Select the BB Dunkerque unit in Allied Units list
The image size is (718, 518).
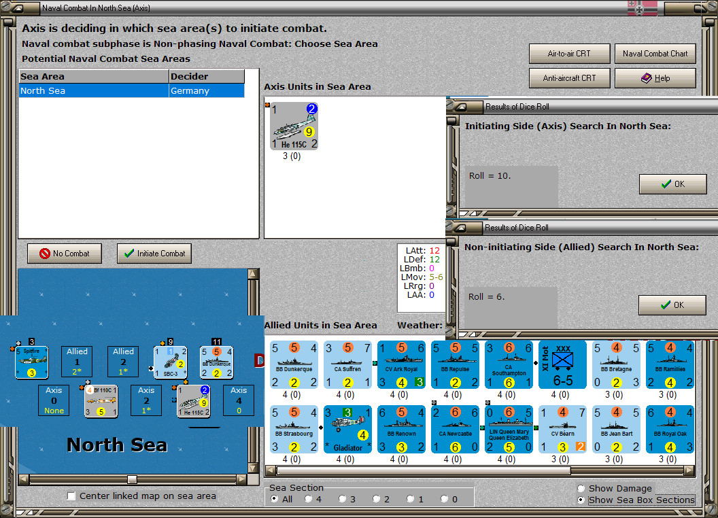[294, 364]
